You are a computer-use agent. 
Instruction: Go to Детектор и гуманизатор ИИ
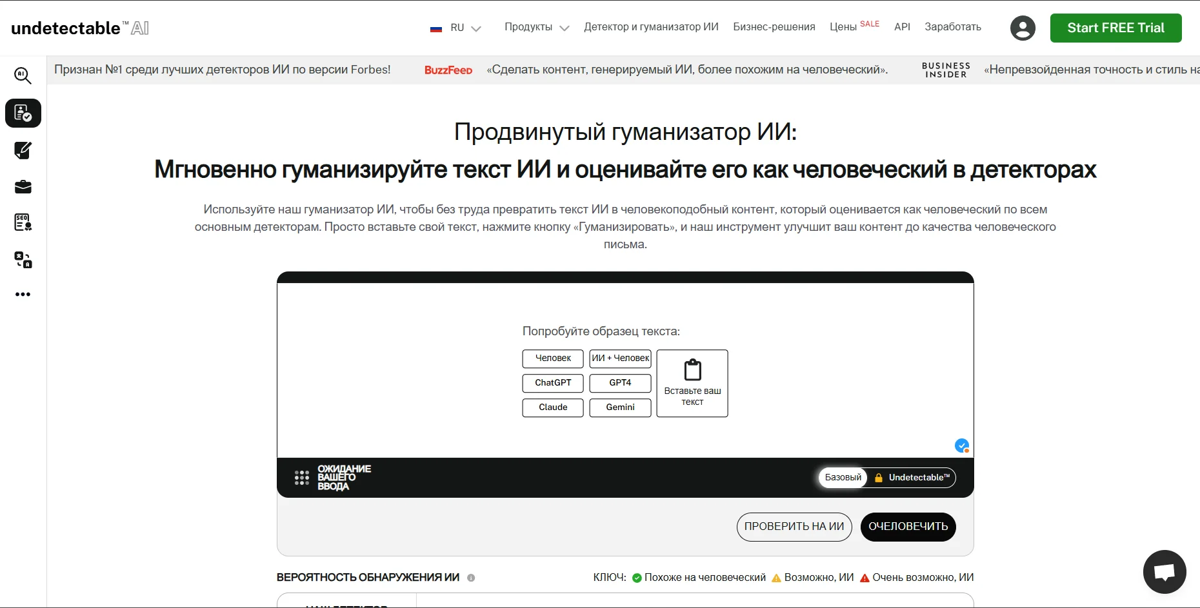[x=651, y=27]
